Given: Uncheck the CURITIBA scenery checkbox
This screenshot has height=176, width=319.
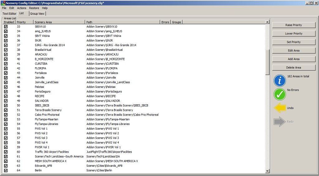Looking at the screenshot, I should [x=6, y=64].
